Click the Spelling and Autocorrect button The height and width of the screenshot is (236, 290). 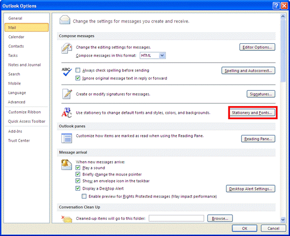(248, 70)
